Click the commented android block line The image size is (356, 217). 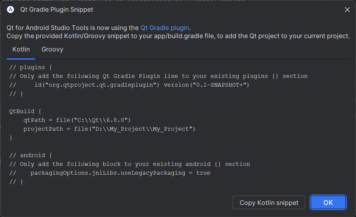27,155
